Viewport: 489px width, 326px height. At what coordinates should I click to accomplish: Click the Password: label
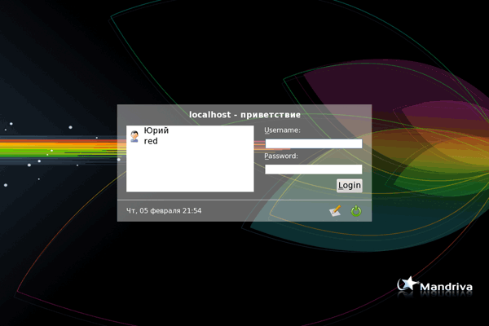tap(281, 156)
